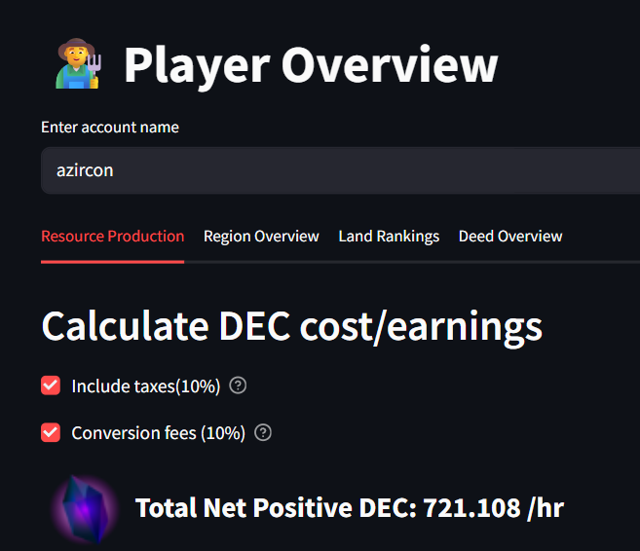Click the purple DEC crystal icon
This screenshot has width=640, height=551.
click(85, 509)
